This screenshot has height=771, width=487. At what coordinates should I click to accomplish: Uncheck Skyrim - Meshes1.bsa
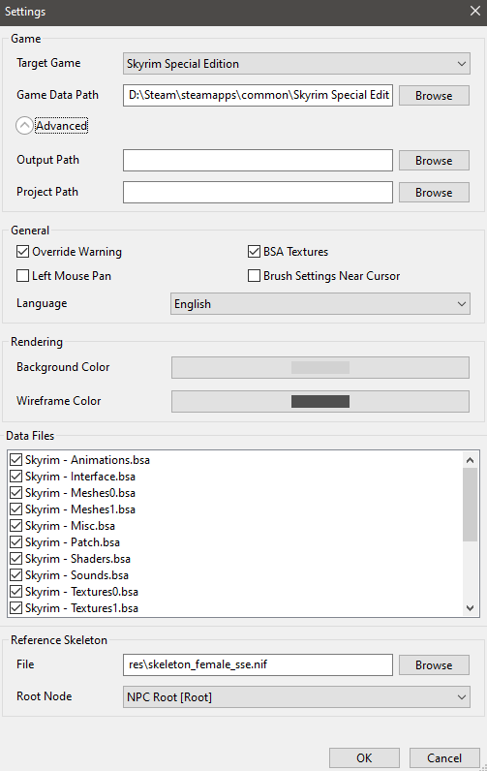pyautogui.click(x=16, y=509)
